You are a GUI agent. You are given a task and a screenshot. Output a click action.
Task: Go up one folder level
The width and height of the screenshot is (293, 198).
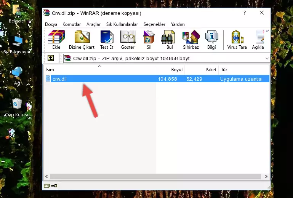[51, 58]
